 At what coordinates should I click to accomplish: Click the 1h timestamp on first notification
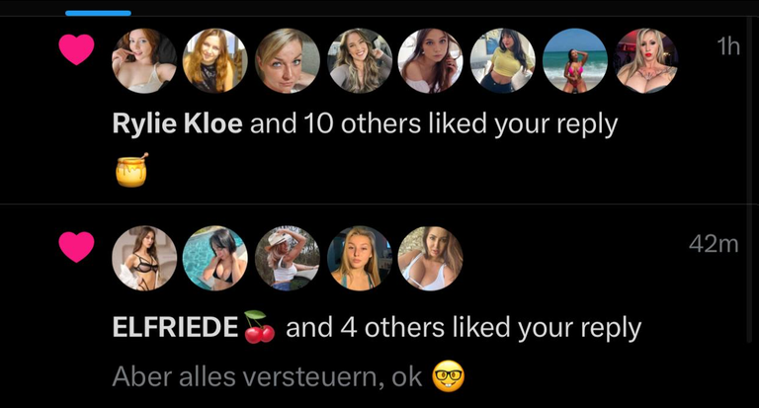coord(728,46)
